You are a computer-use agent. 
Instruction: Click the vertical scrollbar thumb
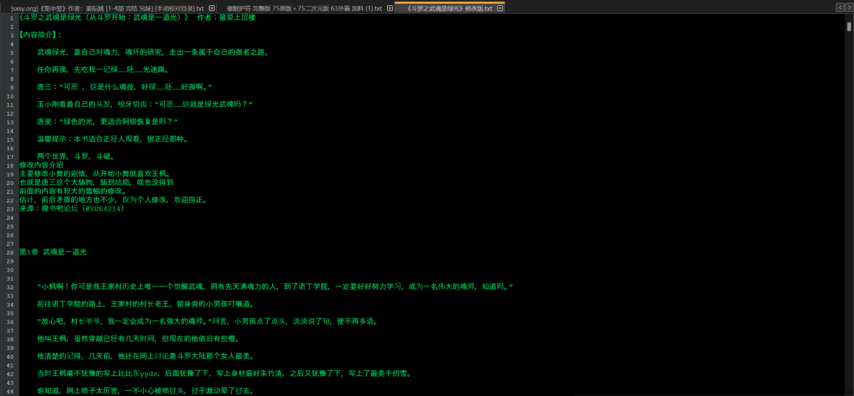(x=849, y=27)
